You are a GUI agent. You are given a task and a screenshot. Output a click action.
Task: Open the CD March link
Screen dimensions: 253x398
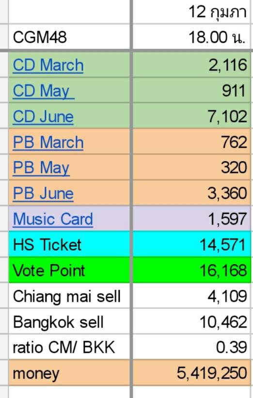48,65
